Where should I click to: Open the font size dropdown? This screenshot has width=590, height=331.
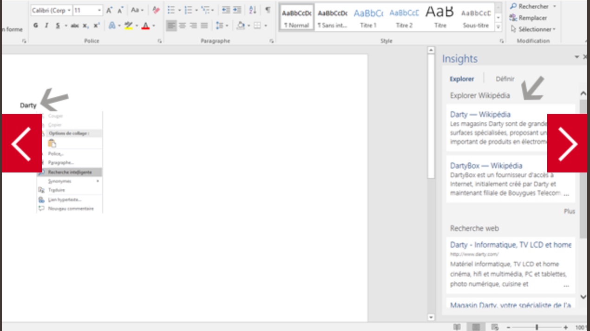(x=100, y=10)
